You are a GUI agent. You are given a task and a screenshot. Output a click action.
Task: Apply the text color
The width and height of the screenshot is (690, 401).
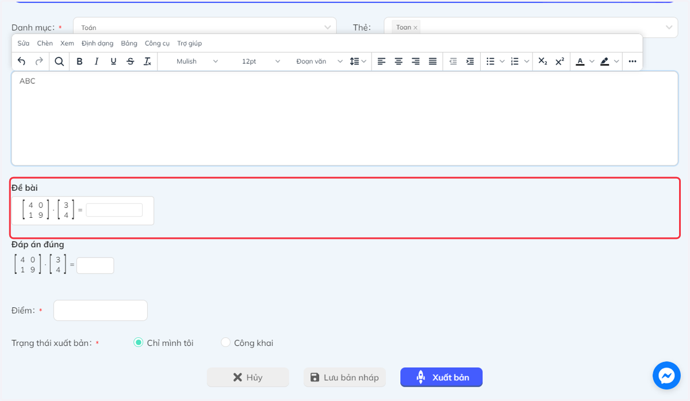tap(580, 61)
